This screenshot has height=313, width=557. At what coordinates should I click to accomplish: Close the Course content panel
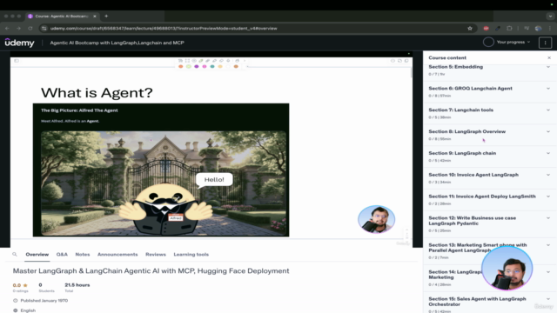549,57
